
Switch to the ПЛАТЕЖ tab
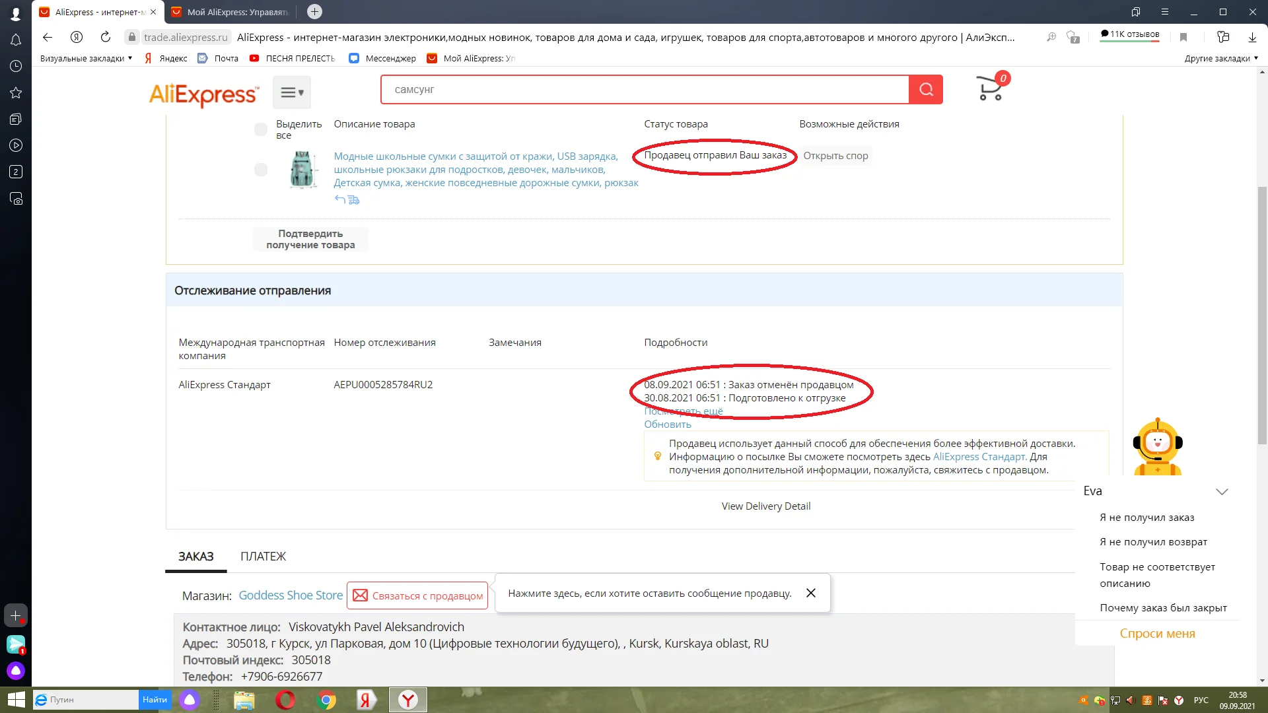(263, 557)
